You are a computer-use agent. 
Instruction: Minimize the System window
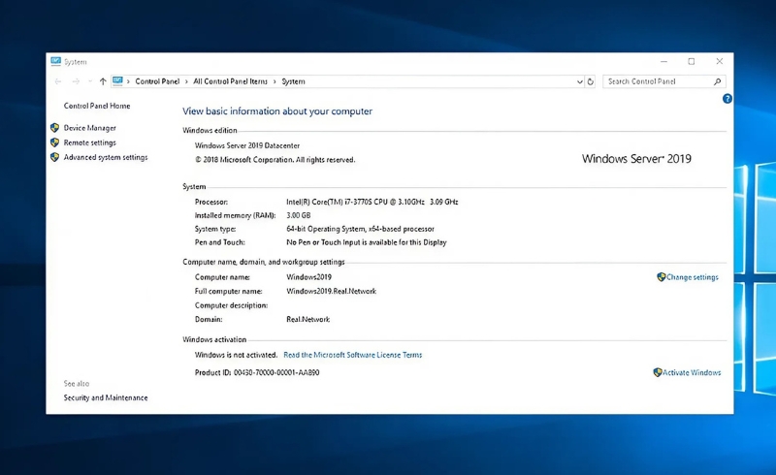[664, 61]
